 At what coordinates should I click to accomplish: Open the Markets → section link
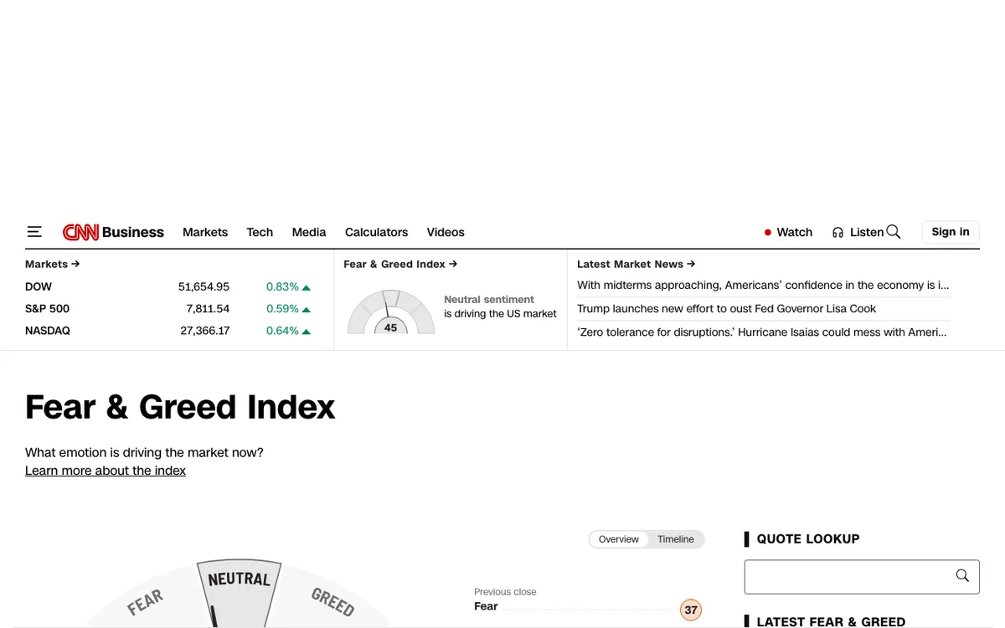tap(53, 264)
